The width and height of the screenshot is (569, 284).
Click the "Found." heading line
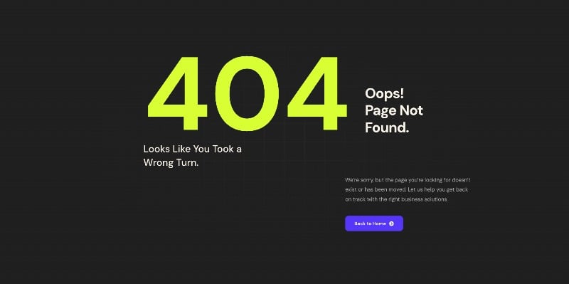[387, 127]
